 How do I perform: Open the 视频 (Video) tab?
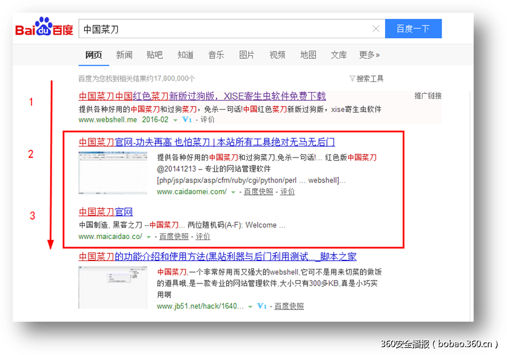(x=277, y=55)
